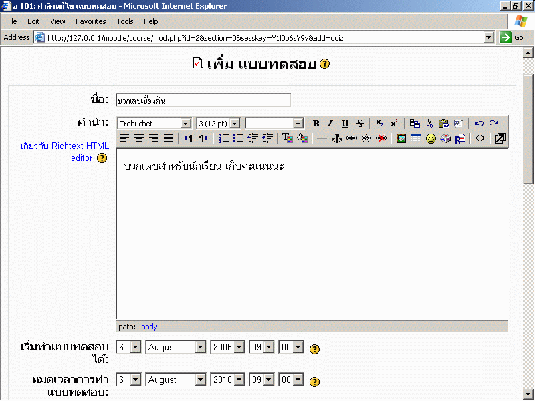
Task: Insert an image using the picture icon
Action: tap(401, 138)
